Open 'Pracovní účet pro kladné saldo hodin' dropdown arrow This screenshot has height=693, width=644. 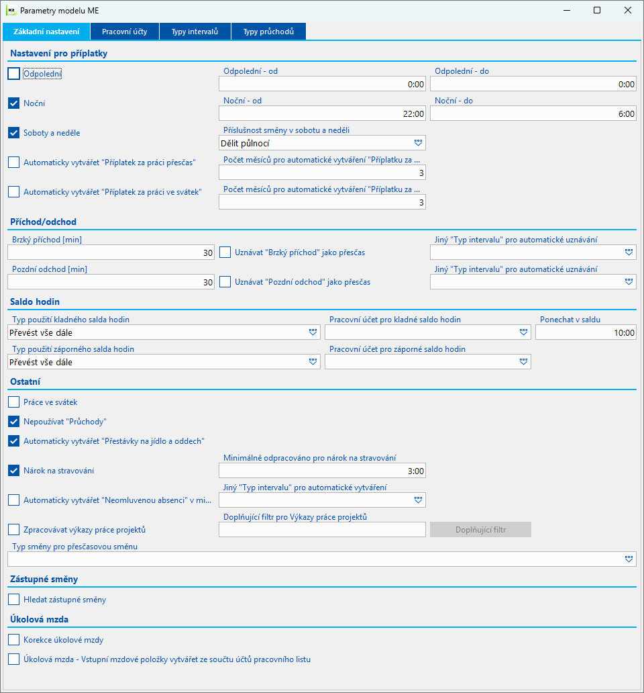click(523, 332)
